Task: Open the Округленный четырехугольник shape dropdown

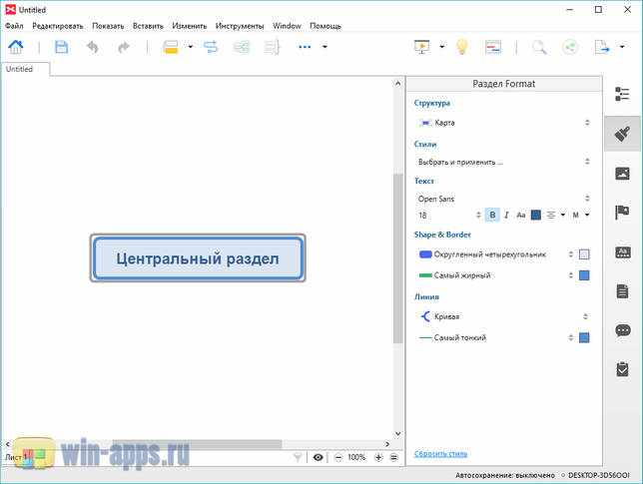Action: pyautogui.click(x=495, y=254)
